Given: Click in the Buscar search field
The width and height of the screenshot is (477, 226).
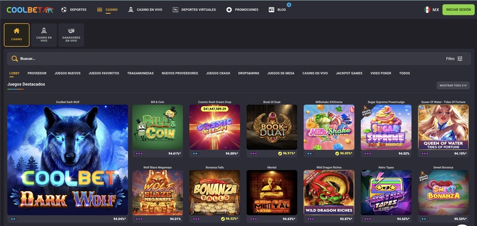Looking at the screenshot, I should (x=240, y=59).
